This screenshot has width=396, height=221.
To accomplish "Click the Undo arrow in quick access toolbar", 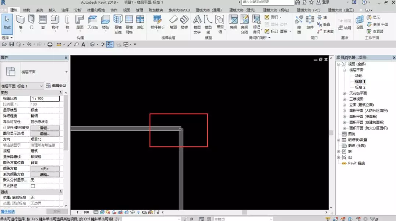I will [x=29, y=44].
